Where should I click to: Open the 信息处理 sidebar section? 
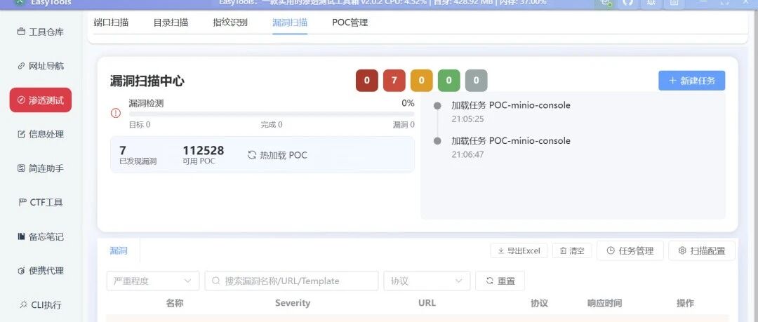[x=41, y=135]
